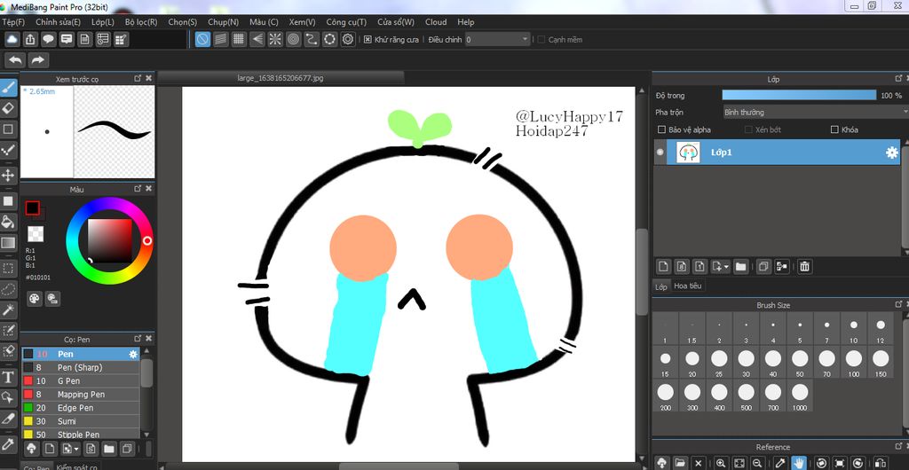Toggle the Xén bớt checkbox
Viewport: 909px width, 470px height.
coord(748,129)
